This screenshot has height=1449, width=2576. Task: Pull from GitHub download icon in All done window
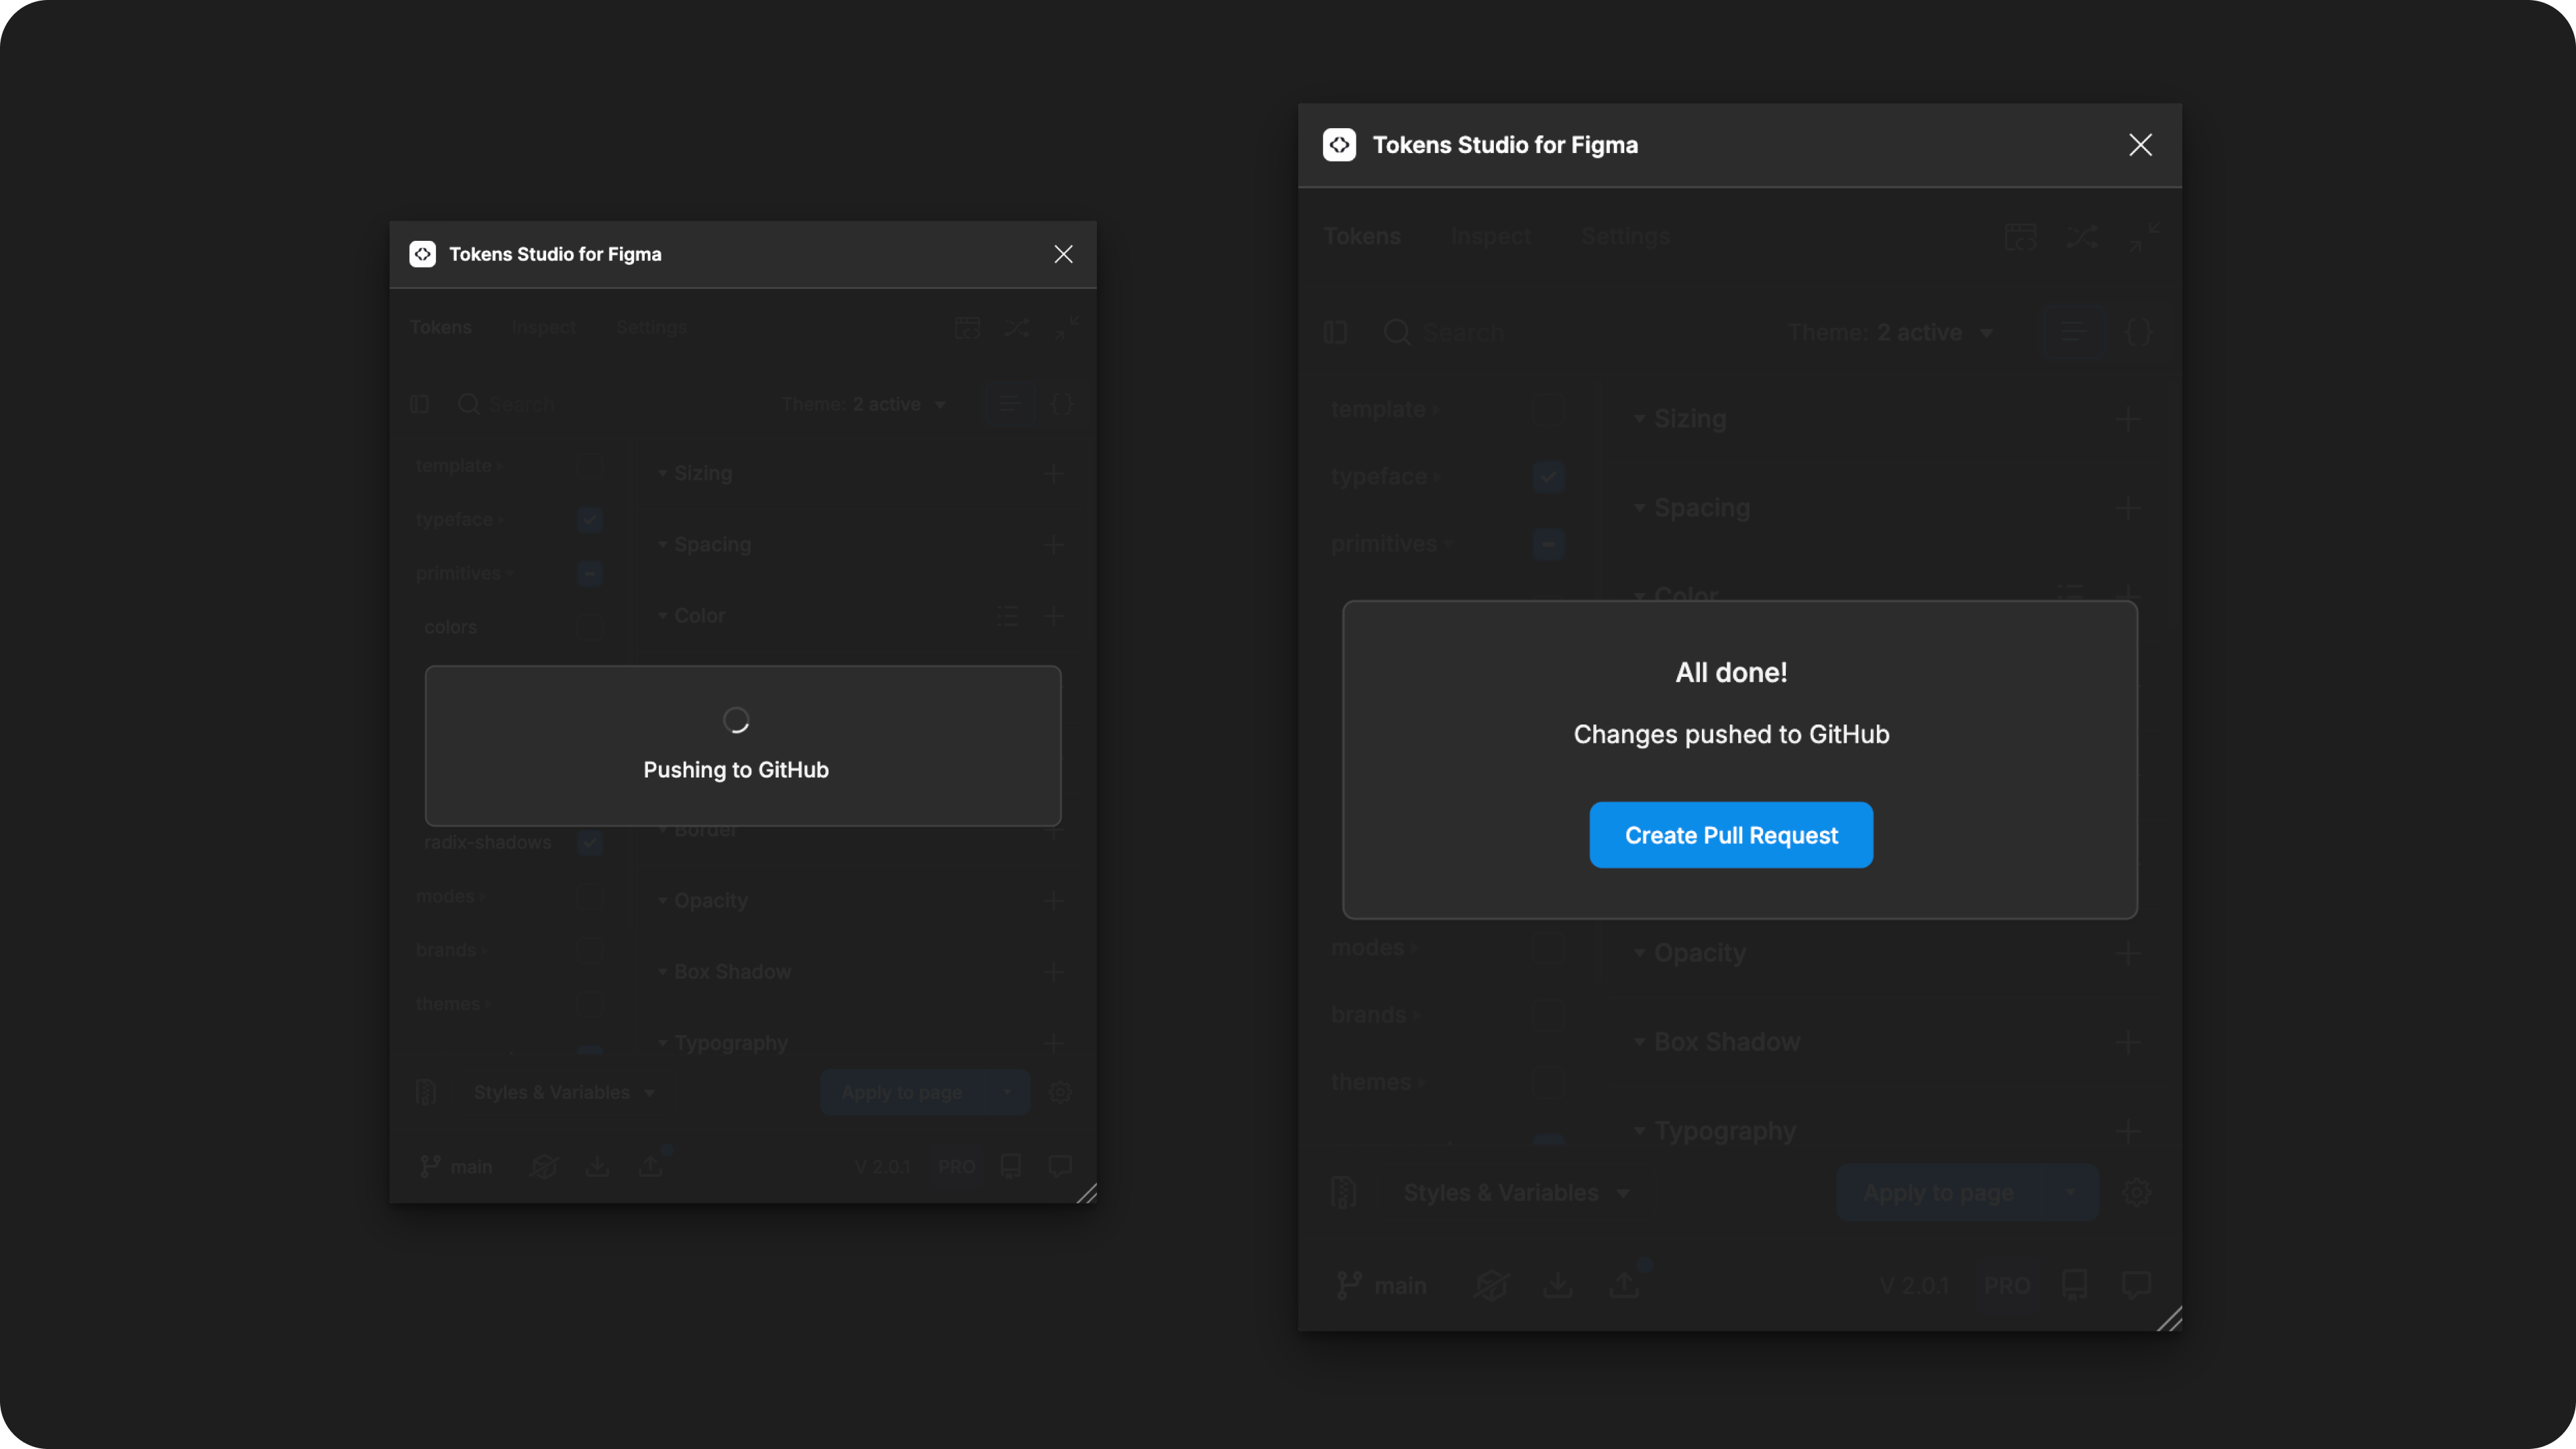(1557, 1285)
